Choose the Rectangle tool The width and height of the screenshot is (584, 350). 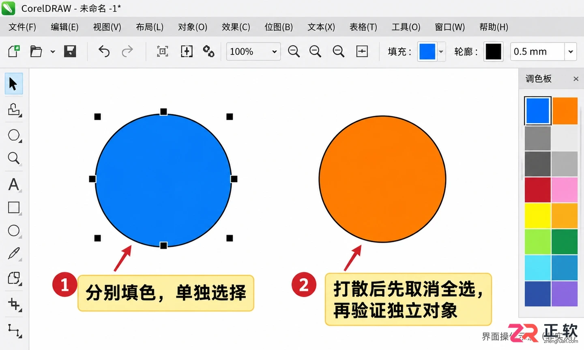click(14, 207)
